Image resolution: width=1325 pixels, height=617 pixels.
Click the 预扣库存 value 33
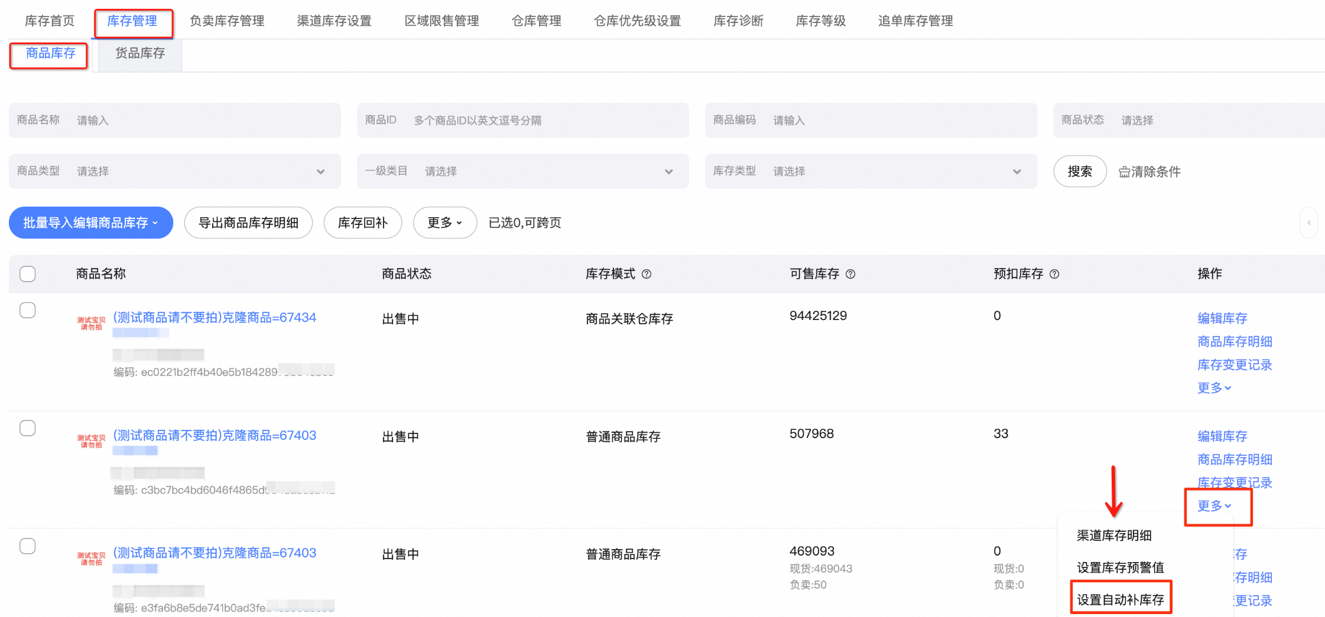(1001, 434)
